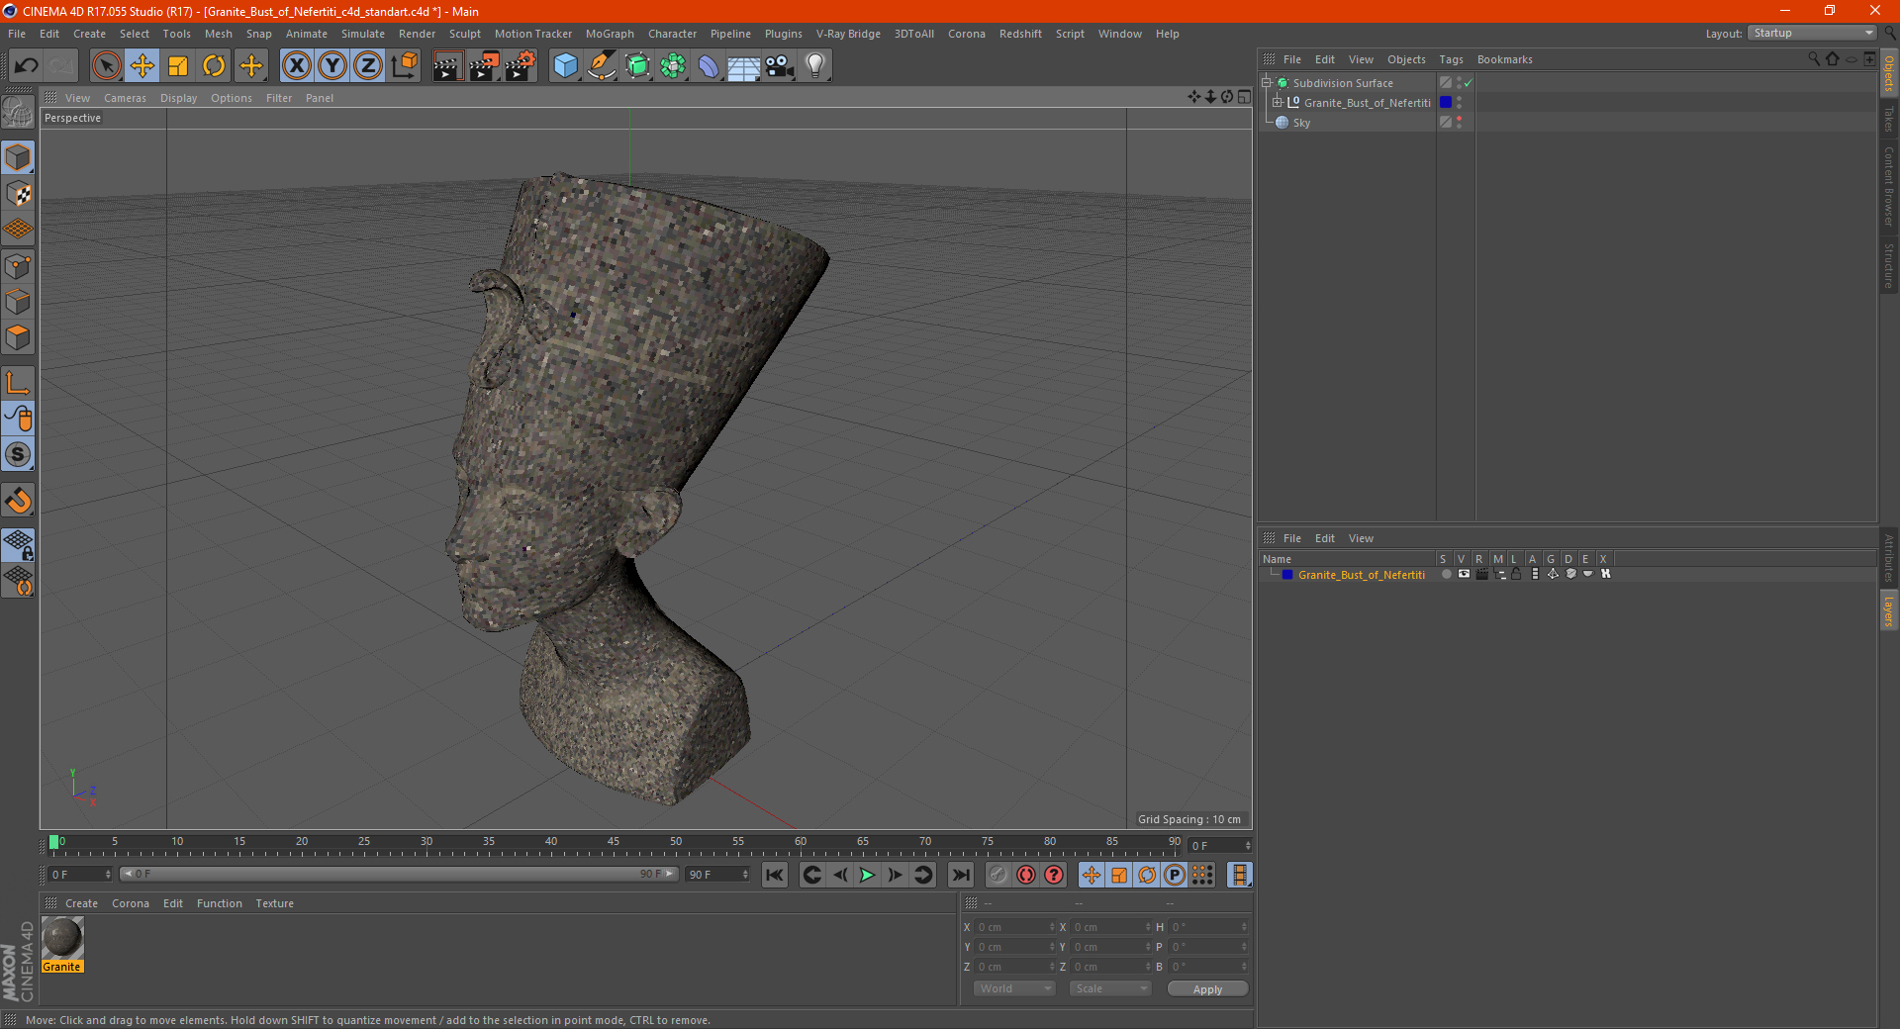Select the Live Selection tool
Image resolution: width=1900 pixels, height=1029 pixels.
[106, 66]
